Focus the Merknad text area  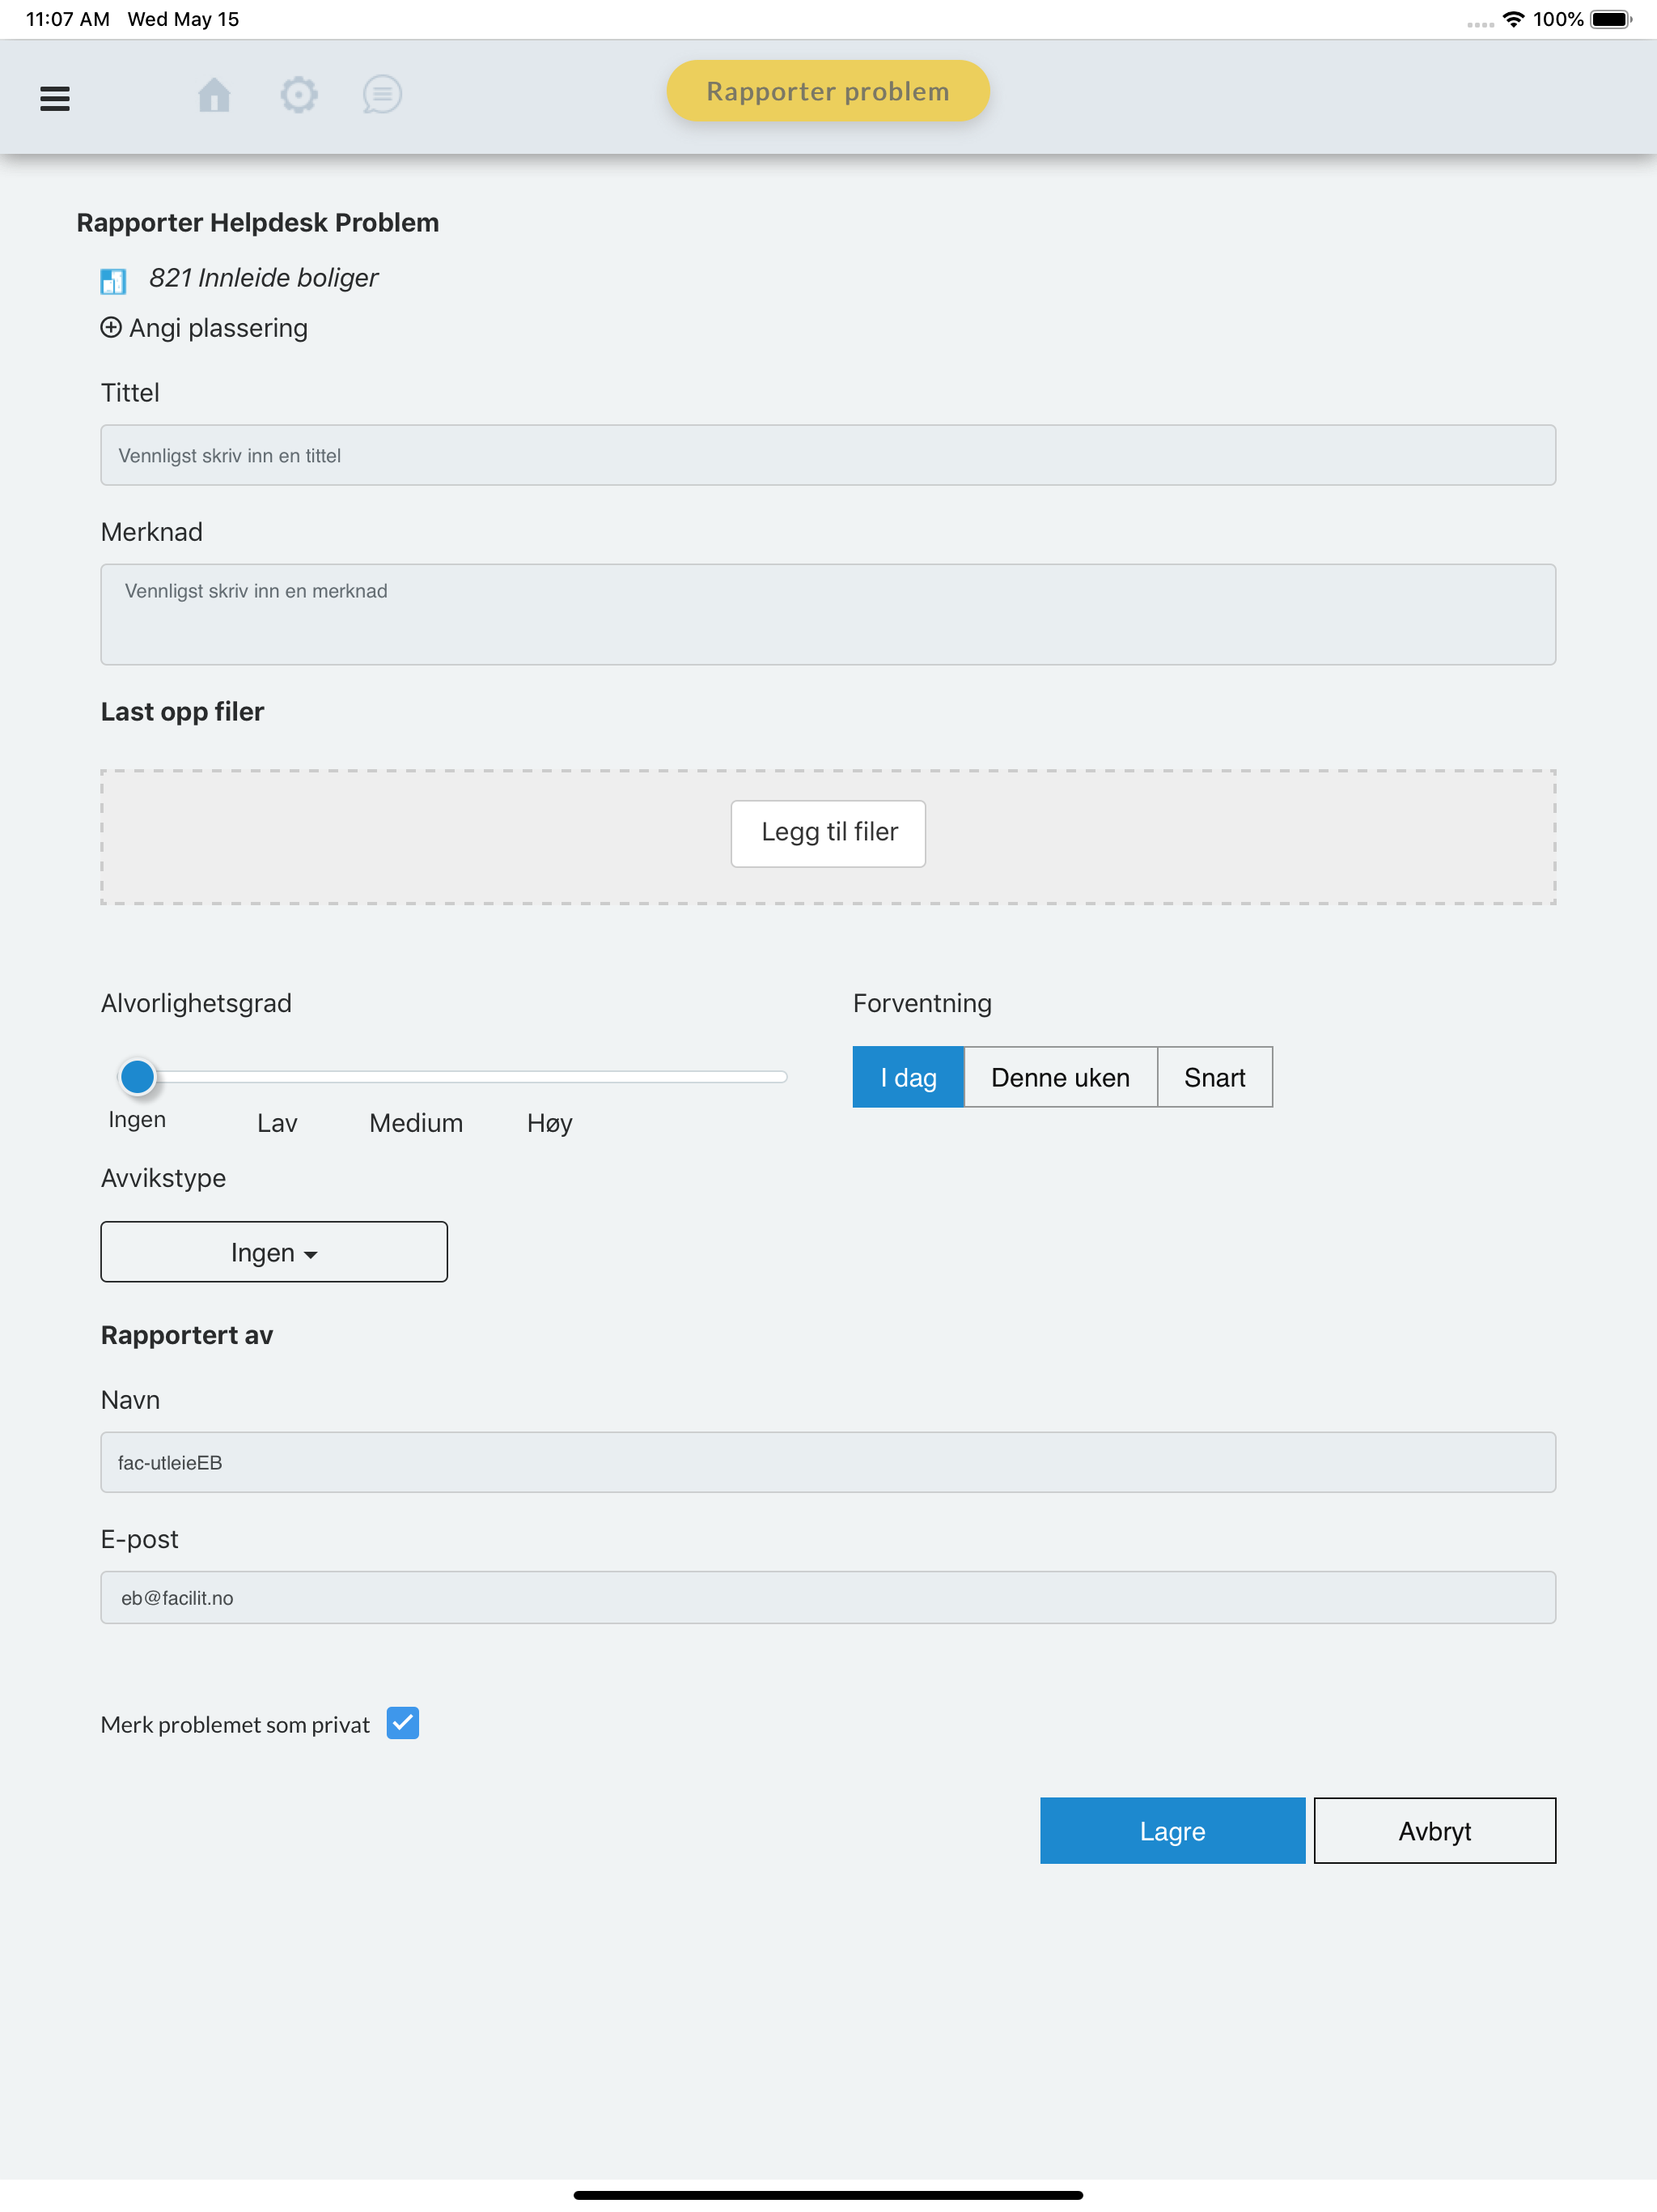(828, 614)
